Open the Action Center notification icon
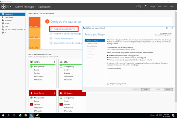The image size is (177, 118). point(173,116)
